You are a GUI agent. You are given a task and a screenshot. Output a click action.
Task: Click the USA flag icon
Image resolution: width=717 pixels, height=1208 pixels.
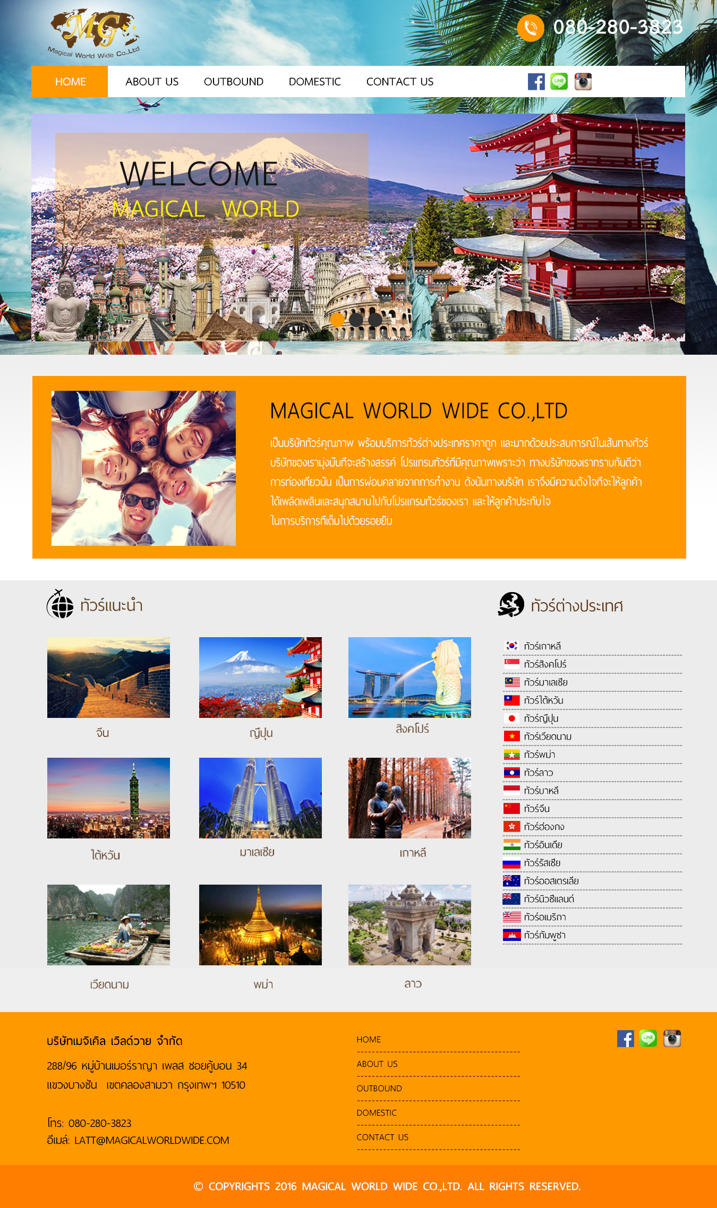point(511,917)
